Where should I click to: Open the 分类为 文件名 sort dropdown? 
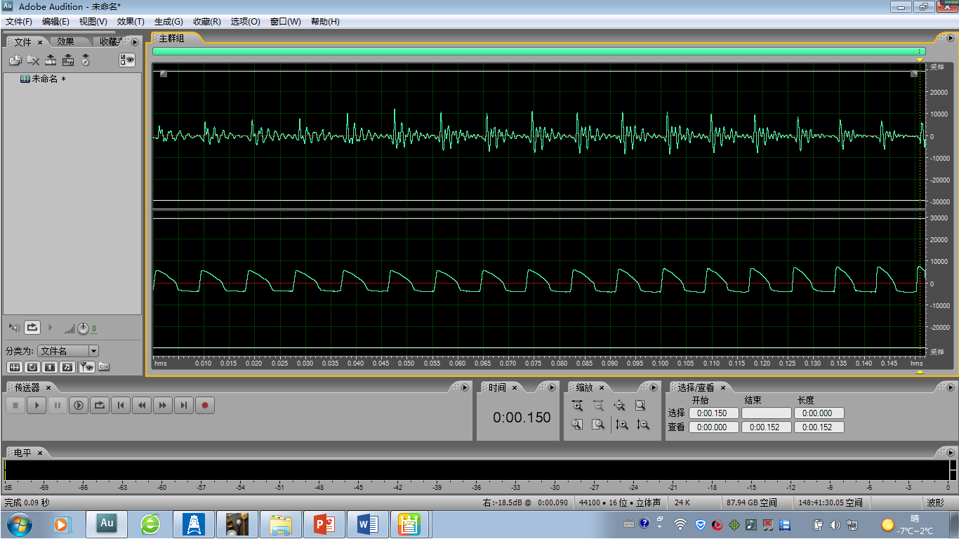[x=68, y=351]
